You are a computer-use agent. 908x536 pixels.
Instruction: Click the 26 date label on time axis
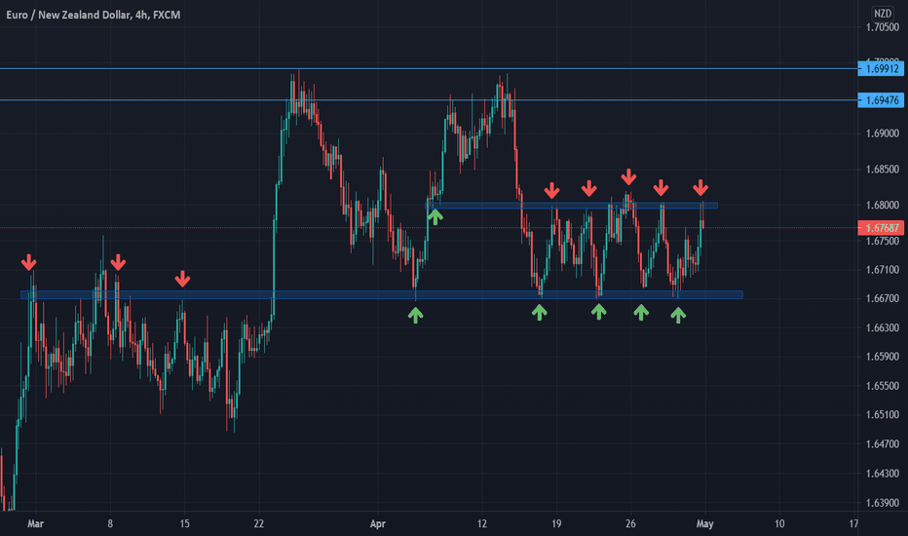(630, 524)
